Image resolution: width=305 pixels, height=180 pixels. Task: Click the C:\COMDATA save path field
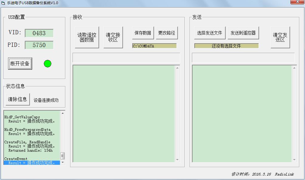click(x=155, y=46)
